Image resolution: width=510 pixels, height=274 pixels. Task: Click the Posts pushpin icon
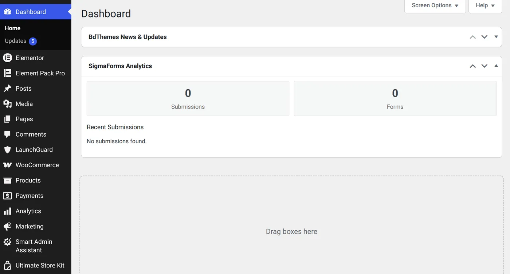click(x=7, y=88)
